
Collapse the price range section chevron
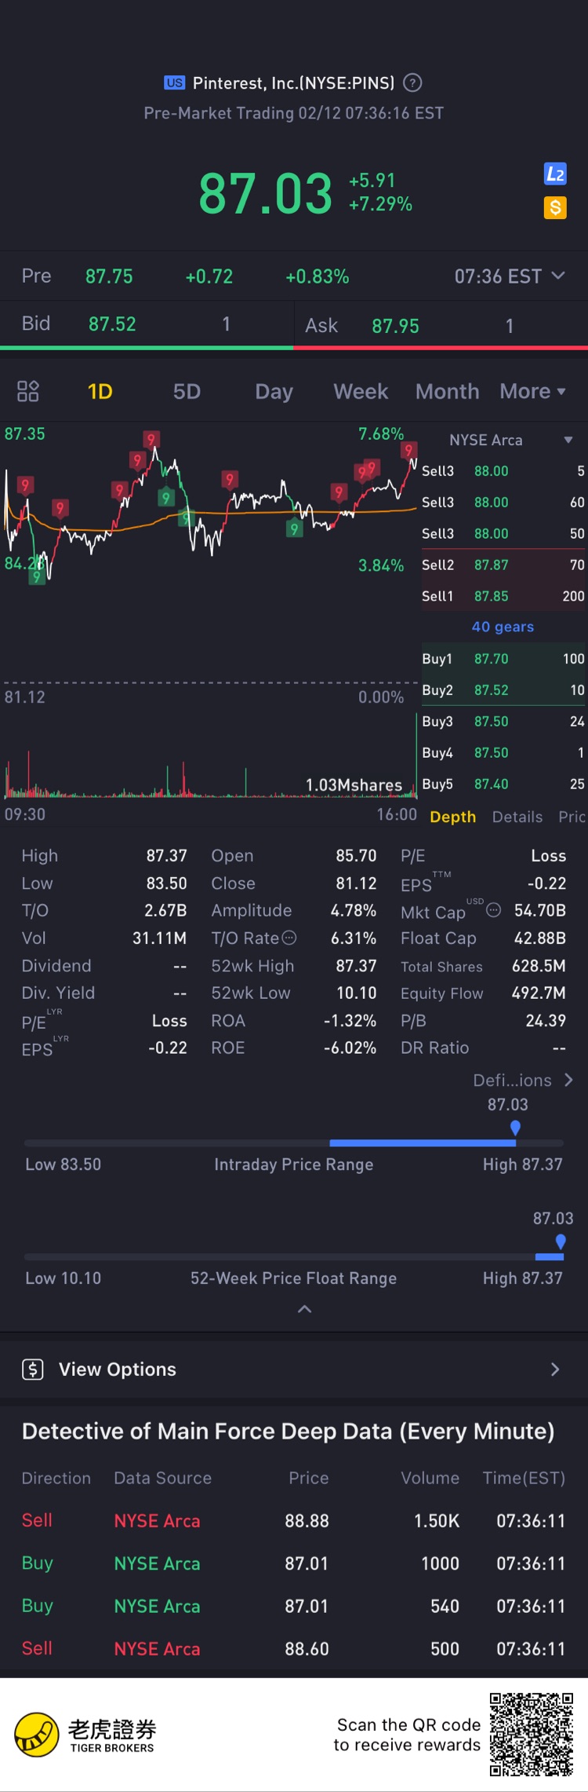tap(305, 1309)
